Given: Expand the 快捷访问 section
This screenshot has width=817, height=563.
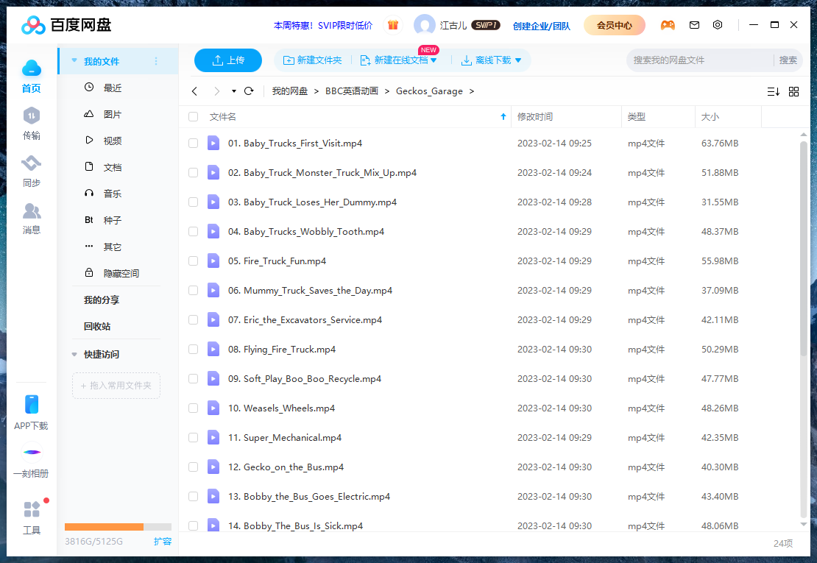Looking at the screenshot, I should (74, 354).
